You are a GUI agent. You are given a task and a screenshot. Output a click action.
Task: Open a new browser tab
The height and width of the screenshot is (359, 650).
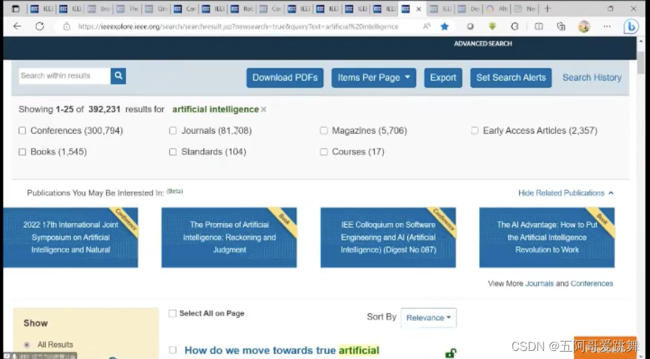547,9
